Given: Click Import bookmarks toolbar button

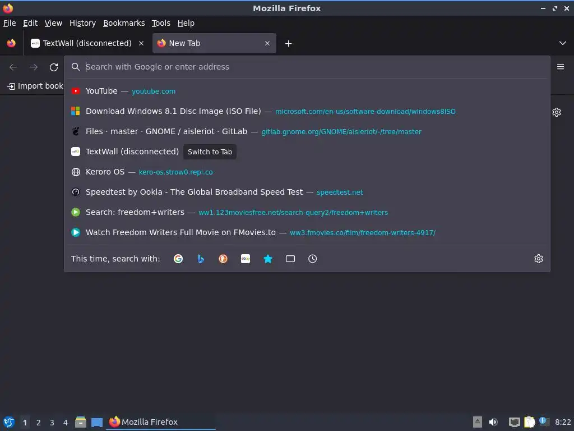Looking at the screenshot, I should click(x=35, y=86).
